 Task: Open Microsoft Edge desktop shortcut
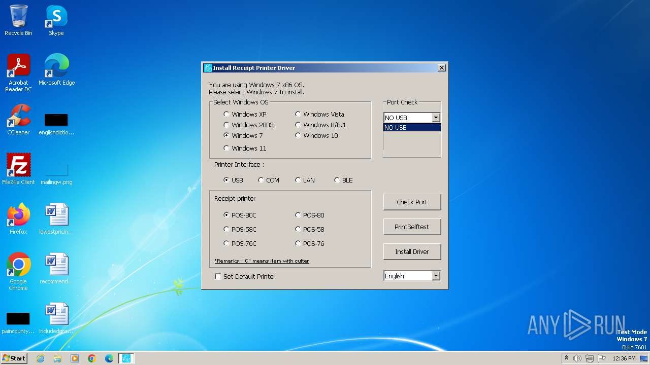56,70
